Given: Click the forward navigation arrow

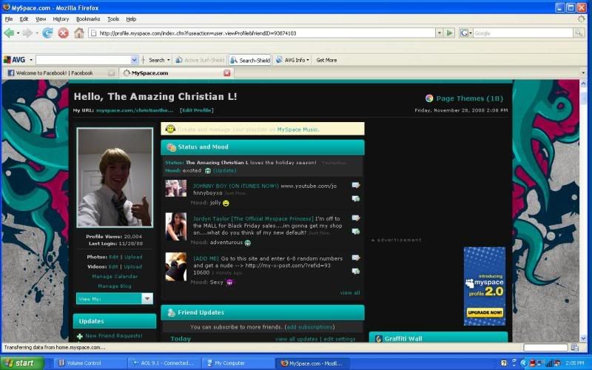Looking at the screenshot, I should (x=27, y=33).
